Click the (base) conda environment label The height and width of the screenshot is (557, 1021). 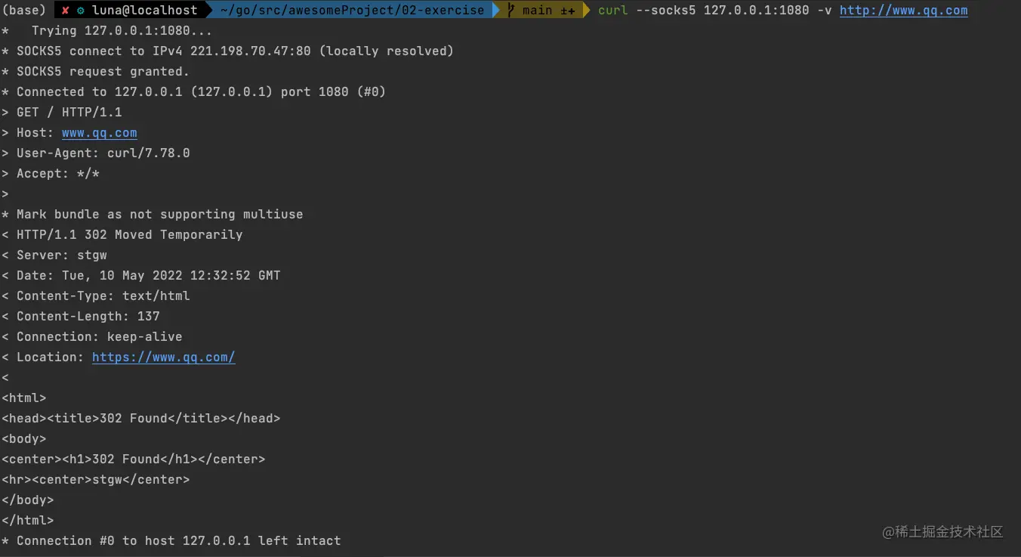(24, 11)
